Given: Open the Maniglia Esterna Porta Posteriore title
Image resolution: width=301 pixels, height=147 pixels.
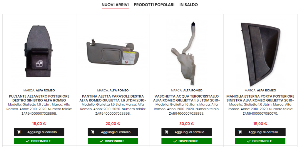Looking at the screenshot, I should 260,98.
